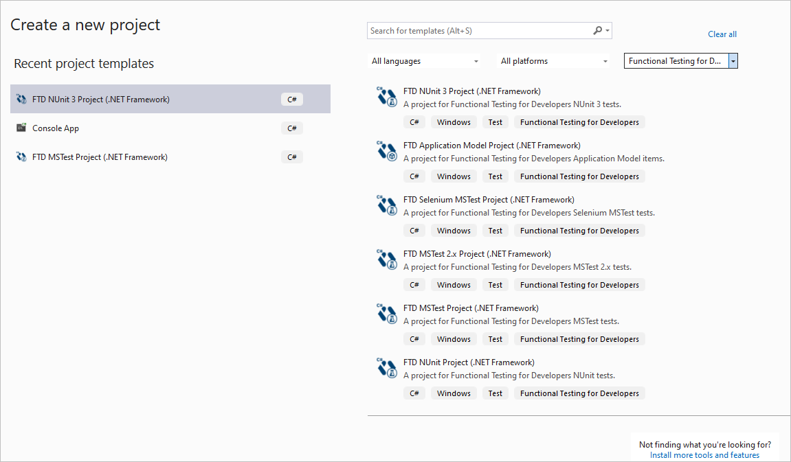This screenshot has width=791, height=462.
Task: Click Windows tag under FTD Selenium MSTest Project
Action: pos(454,231)
